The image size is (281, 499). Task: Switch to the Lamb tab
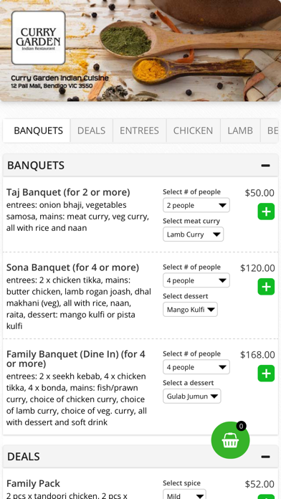240,130
